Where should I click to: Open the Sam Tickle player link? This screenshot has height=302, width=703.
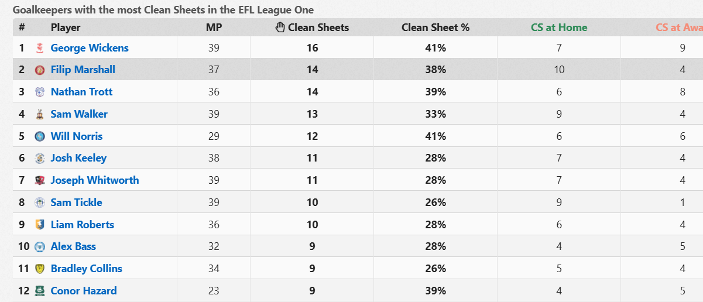coord(76,203)
